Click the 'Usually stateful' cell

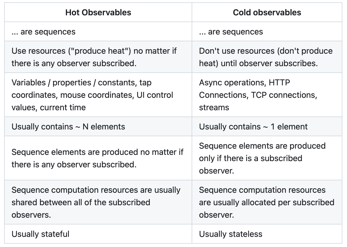98,234
